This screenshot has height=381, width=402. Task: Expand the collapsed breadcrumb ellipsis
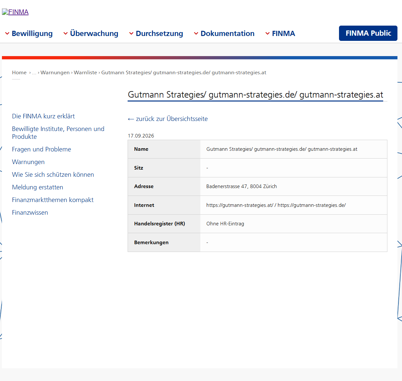(34, 73)
